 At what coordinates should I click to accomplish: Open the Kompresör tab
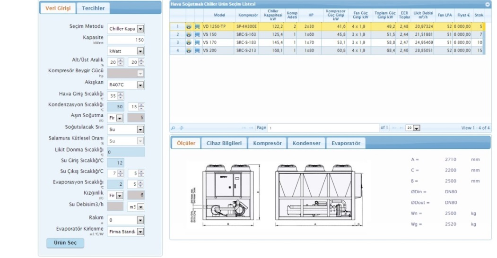[267, 143]
